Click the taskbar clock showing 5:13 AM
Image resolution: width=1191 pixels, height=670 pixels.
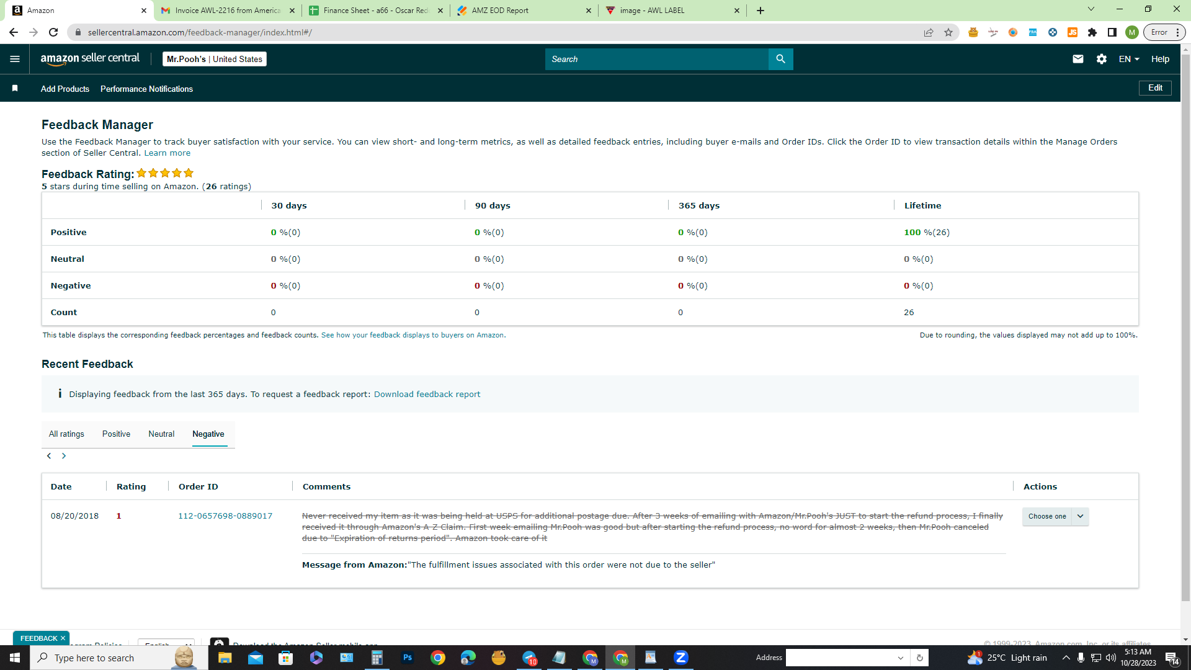click(x=1138, y=658)
